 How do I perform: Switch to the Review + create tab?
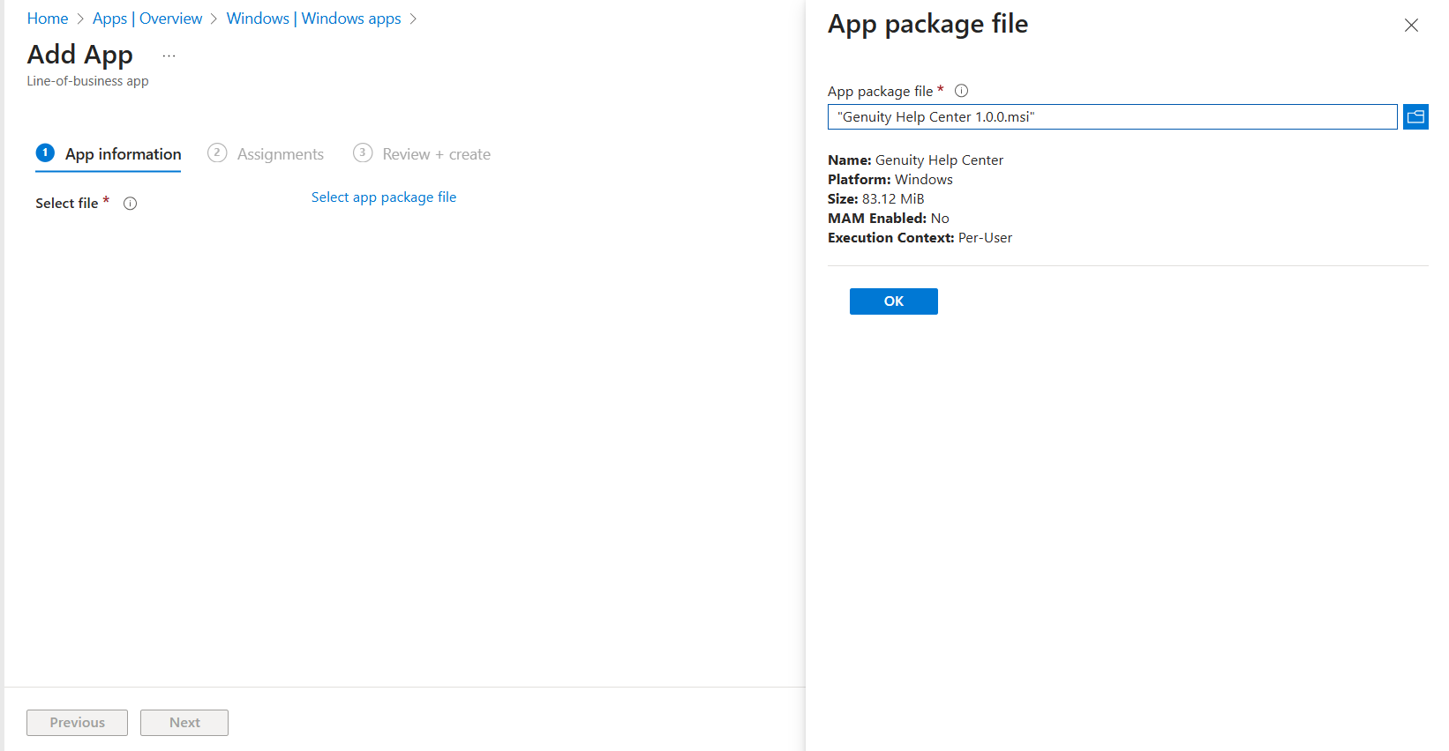[x=422, y=154]
